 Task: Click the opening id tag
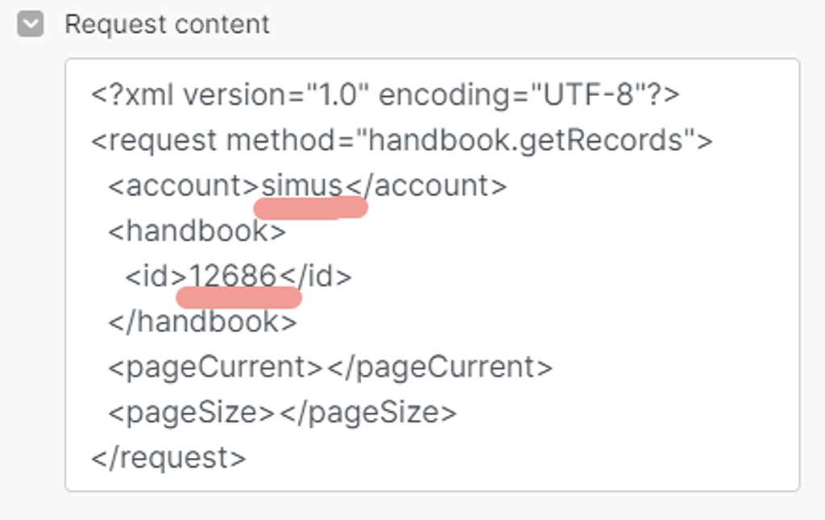(155, 277)
